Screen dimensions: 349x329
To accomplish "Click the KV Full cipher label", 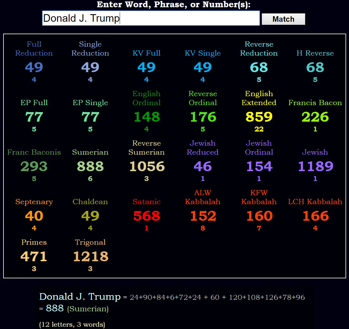I will (146, 53).
